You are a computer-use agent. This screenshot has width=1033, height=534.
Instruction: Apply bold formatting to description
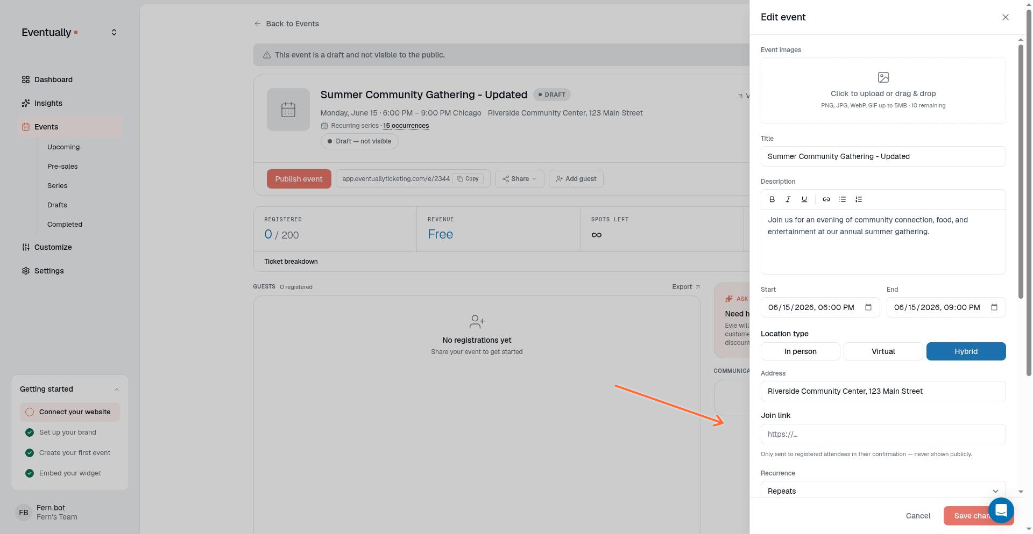(772, 199)
